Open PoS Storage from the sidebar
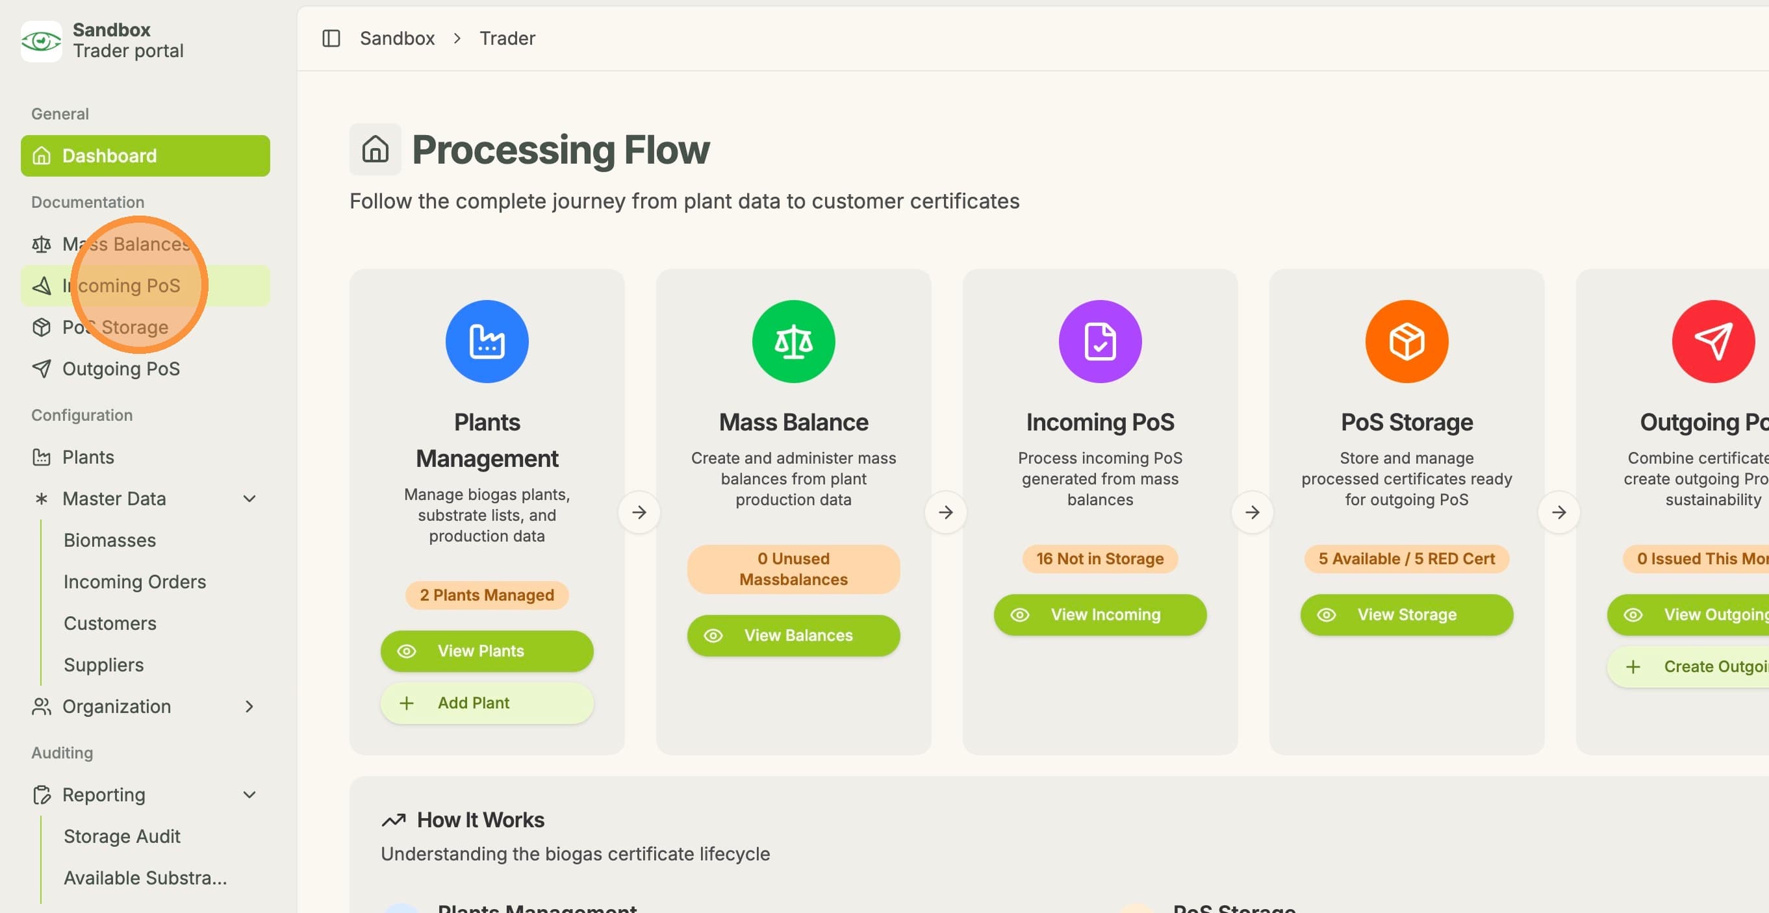The width and height of the screenshot is (1769, 913). pos(146,327)
